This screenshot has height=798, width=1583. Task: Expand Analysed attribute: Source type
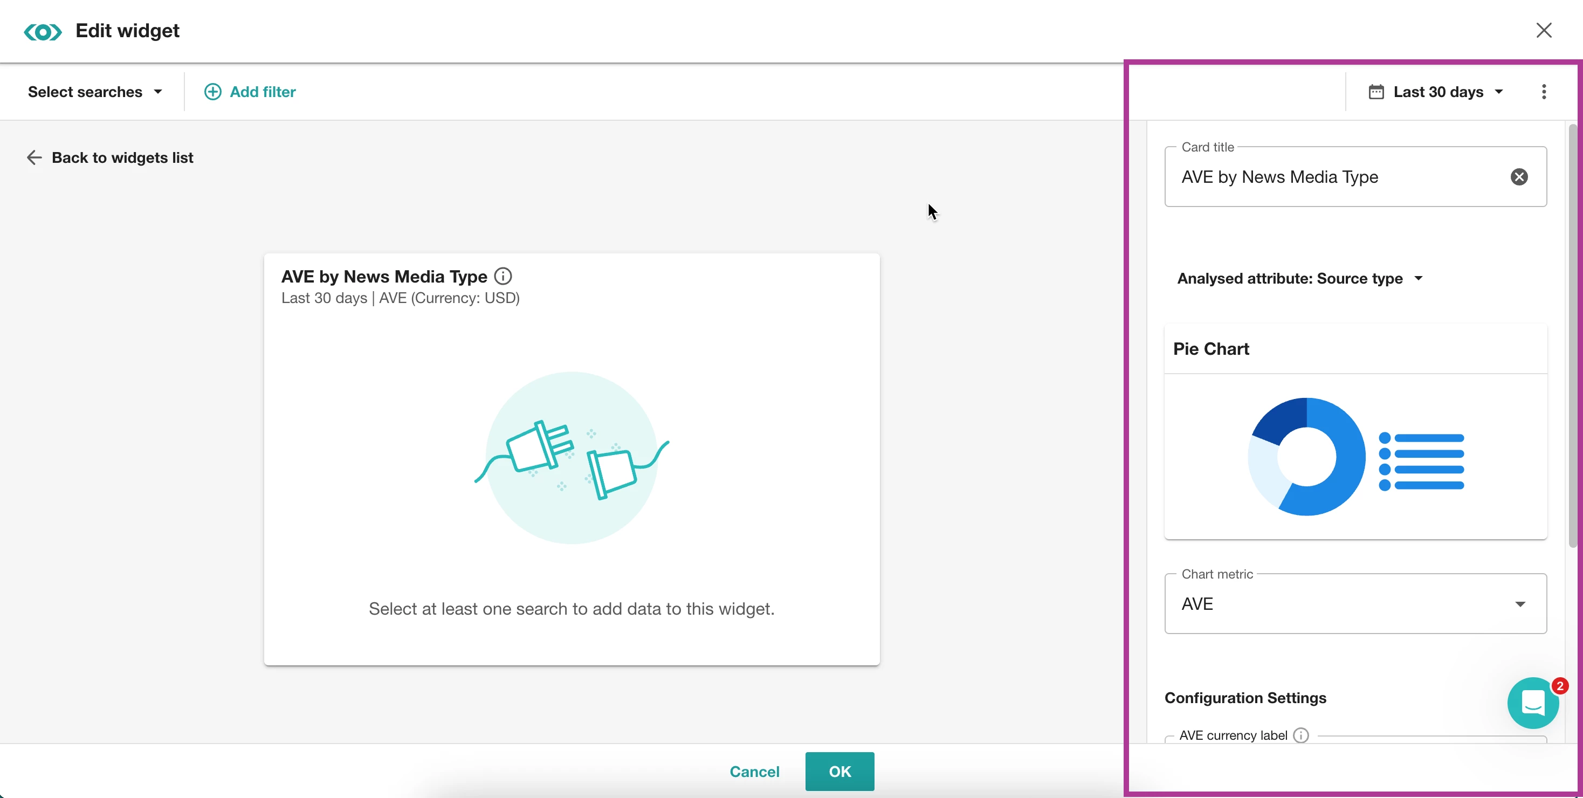coord(1299,278)
